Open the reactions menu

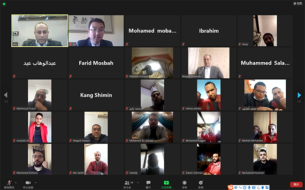(x=200, y=184)
